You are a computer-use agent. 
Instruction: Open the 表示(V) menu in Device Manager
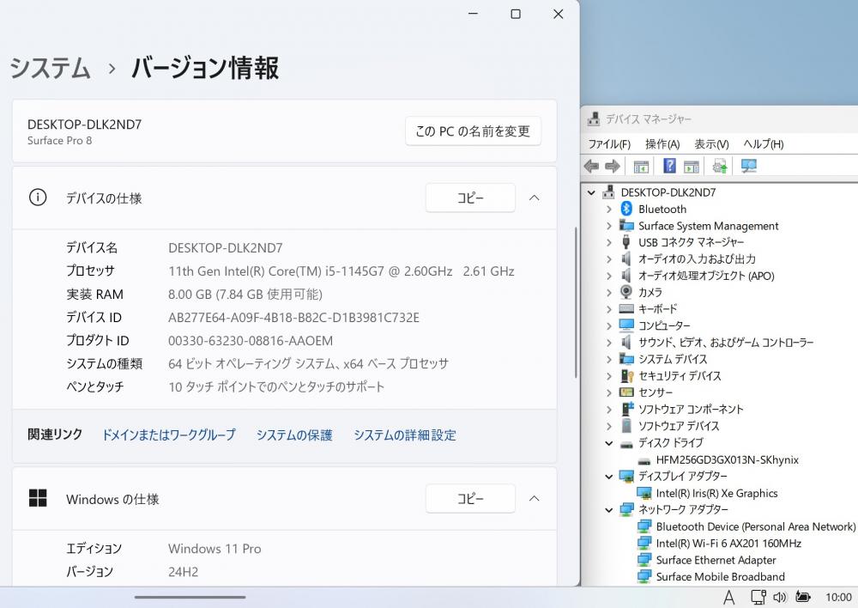click(711, 144)
